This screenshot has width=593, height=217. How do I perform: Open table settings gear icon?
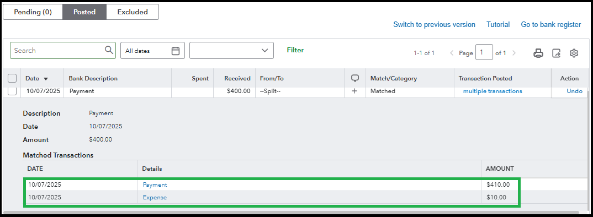[x=574, y=53]
